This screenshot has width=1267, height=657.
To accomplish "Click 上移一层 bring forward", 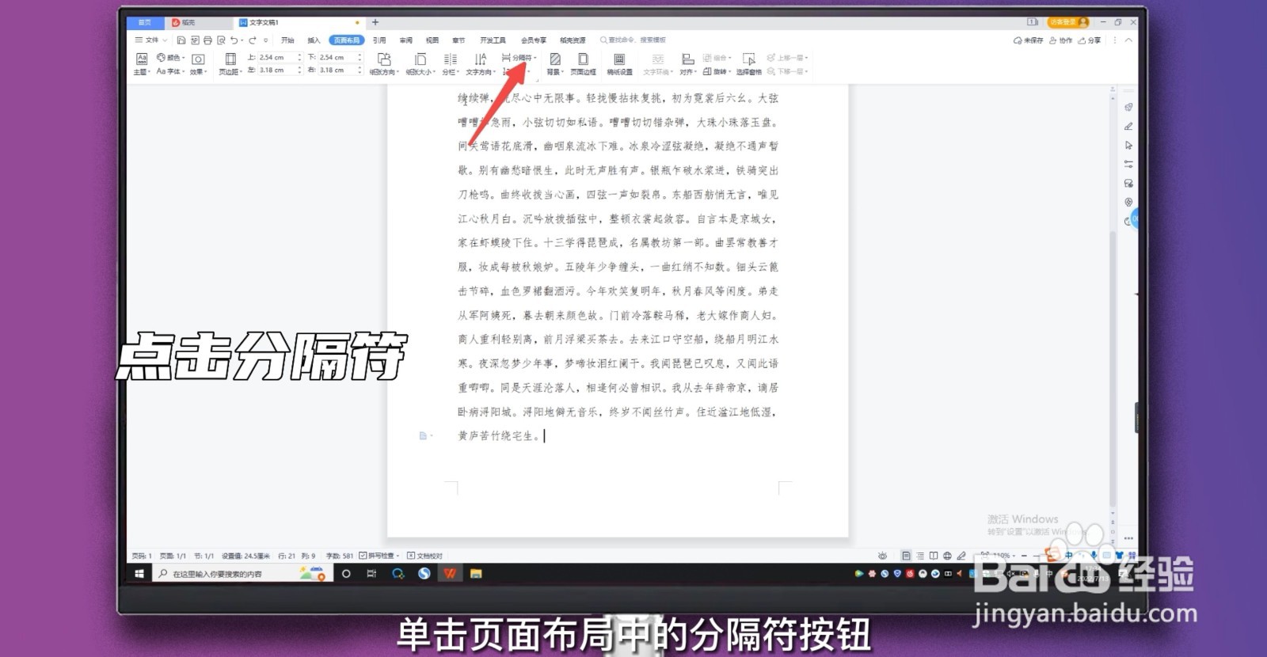I will click(787, 58).
